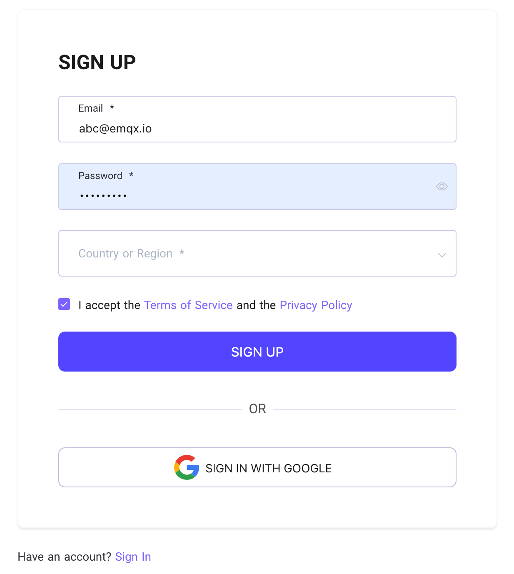Click the "Have an account?" text
Image resolution: width=514 pixels, height=574 pixels.
pos(64,557)
